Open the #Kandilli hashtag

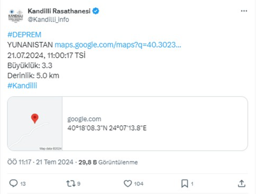pos(23,86)
